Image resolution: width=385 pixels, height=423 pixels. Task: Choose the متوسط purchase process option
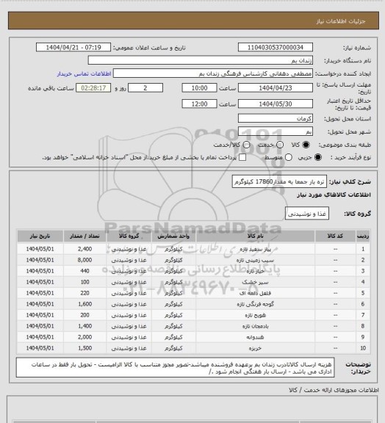pos(289,157)
